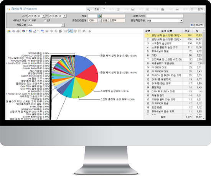Image resolution: width=211 pixels, height=176 pixels.
Task: Click the pie chart type icon
Action: pos(24,31)
